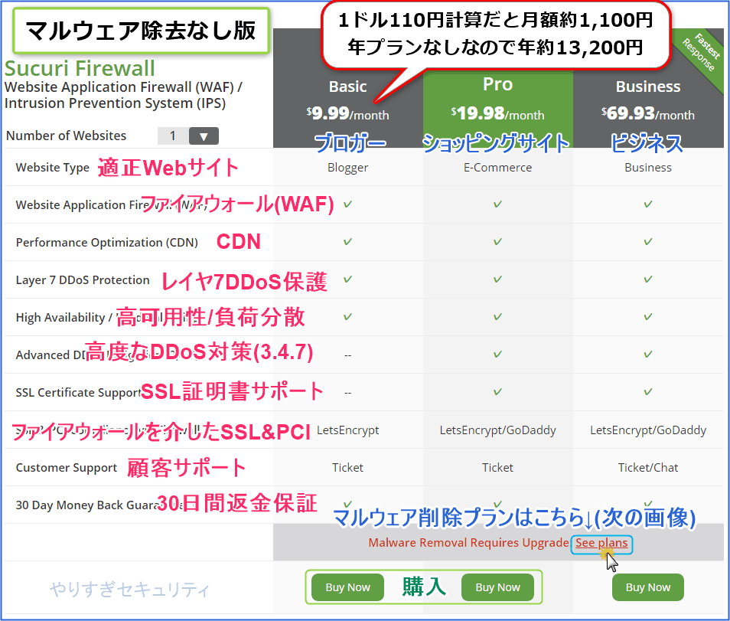Click the Pro checkmark for Website Application Firewall
The height and width of the screenshot is (621, 730).
tap(497, 204)
